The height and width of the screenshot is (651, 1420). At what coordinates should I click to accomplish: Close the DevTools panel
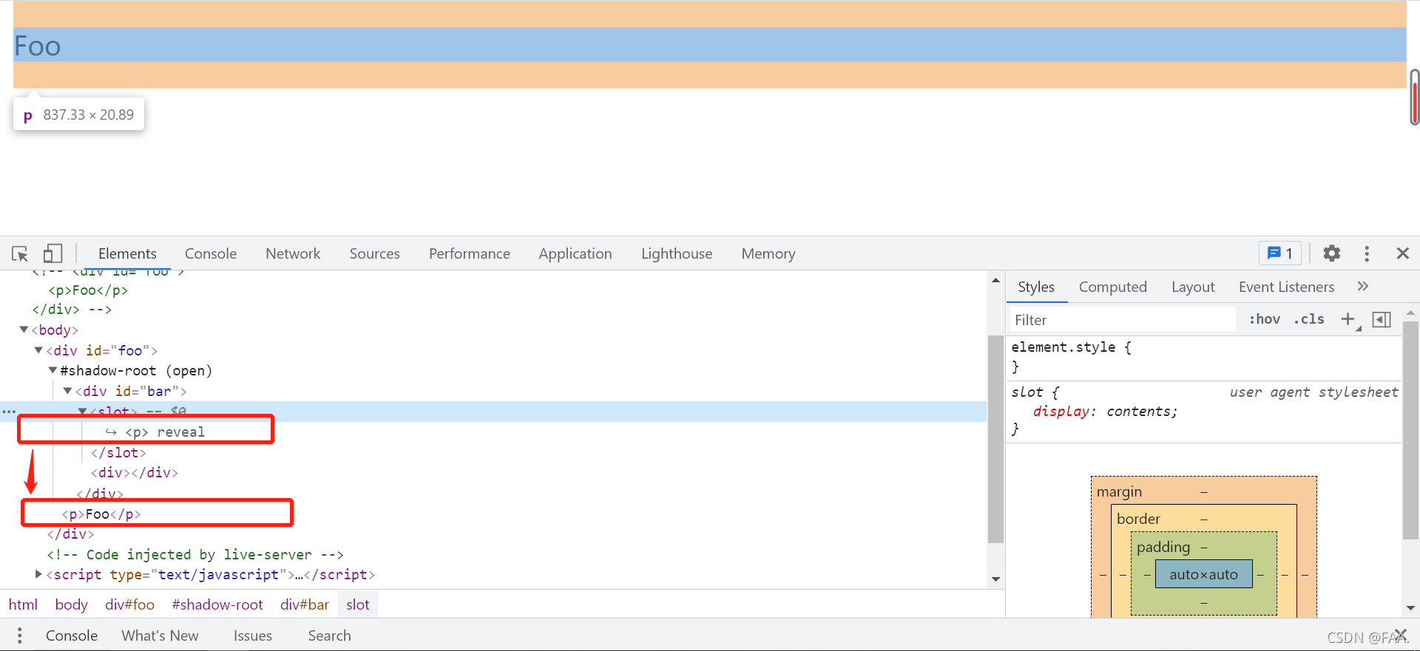(1402, 253)
